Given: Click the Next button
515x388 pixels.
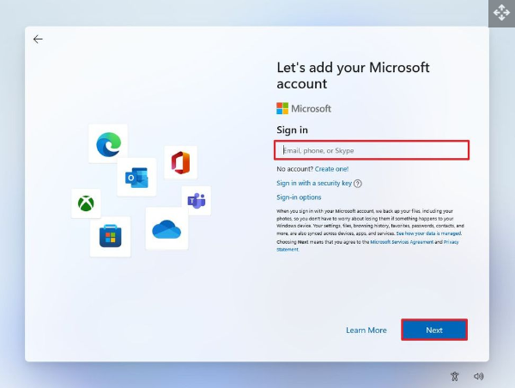Looking at the screenshot, I should click(x=434, y=330).
